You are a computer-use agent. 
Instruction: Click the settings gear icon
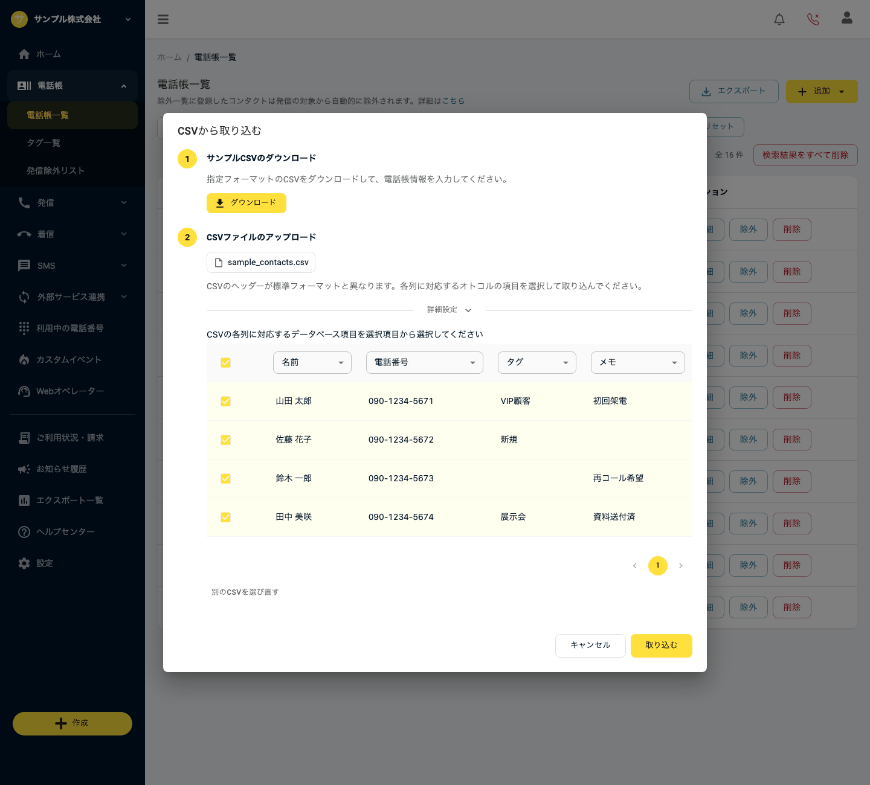coord(24,563)
